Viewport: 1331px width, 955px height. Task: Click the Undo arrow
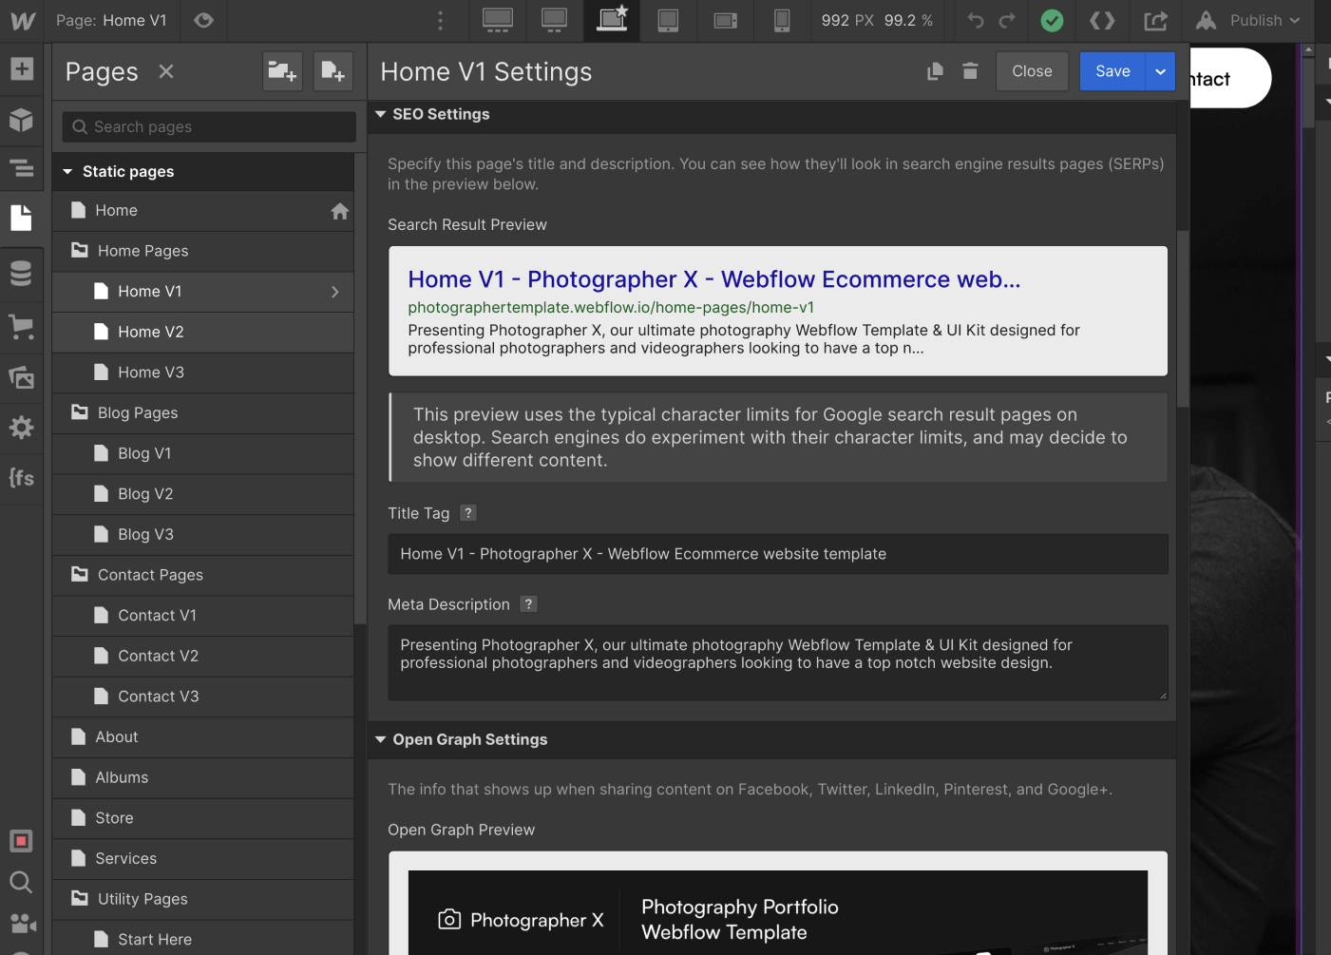pyautogui.click(x=976, y=20)
